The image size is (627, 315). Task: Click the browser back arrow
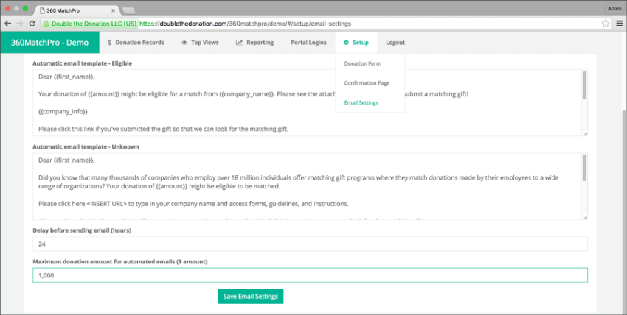coord(9,24)
